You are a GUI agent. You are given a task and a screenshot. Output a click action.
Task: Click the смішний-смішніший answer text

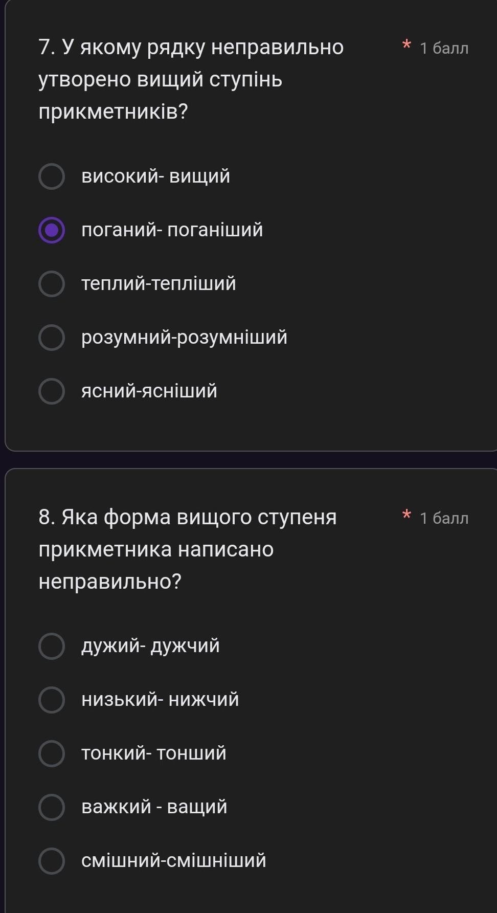[174, 861]
